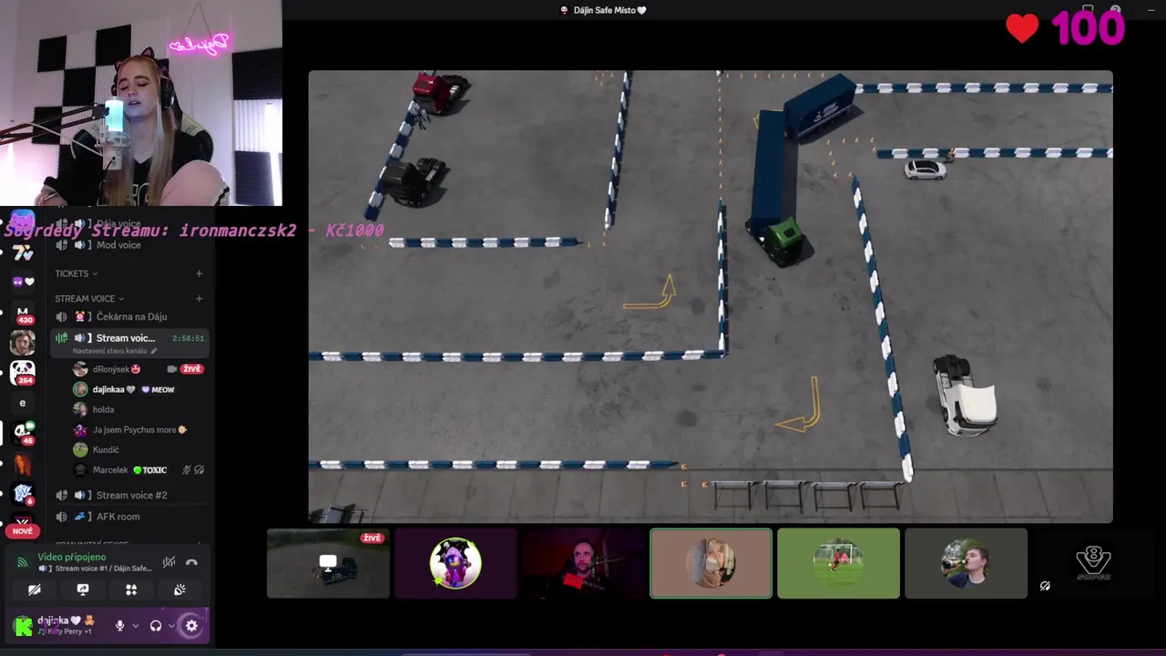Open microphone input options arrow

(136, 626)
